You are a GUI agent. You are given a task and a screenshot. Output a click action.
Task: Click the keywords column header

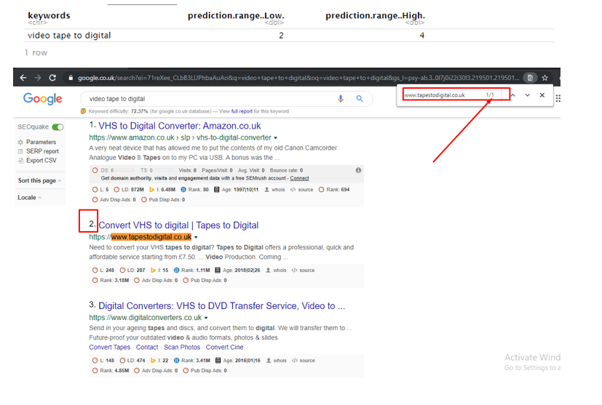coord(49,16)
